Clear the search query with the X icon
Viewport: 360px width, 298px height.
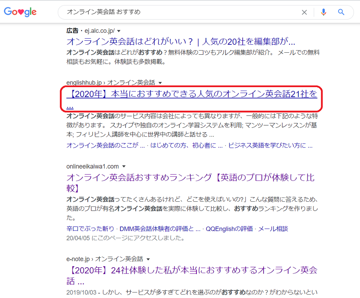coord(304,12)
